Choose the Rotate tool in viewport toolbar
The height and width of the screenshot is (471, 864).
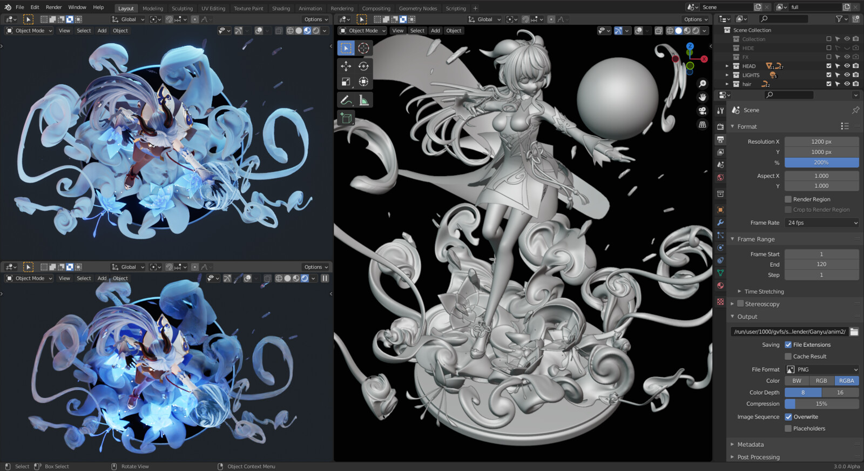tap(363, 66)
